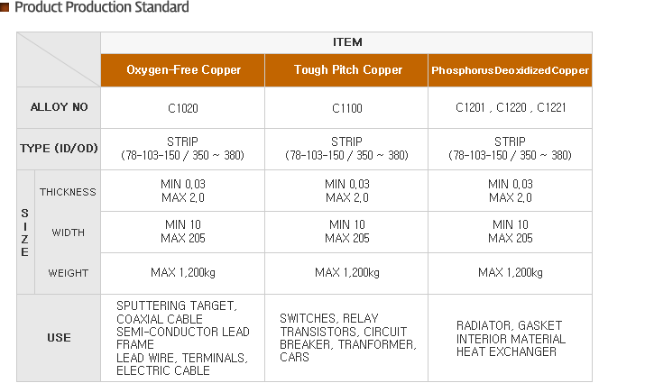Click the WIDTH row label
The width and height of the screenshot is (645, 383).
[68, 233]
